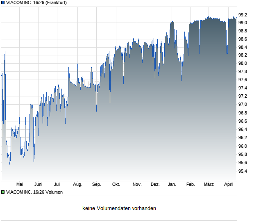
Task: Click the 98,6 price axis value
Action: pos(243,39)
